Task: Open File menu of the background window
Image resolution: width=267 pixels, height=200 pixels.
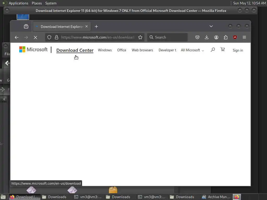Action: [x=7, y=54]
